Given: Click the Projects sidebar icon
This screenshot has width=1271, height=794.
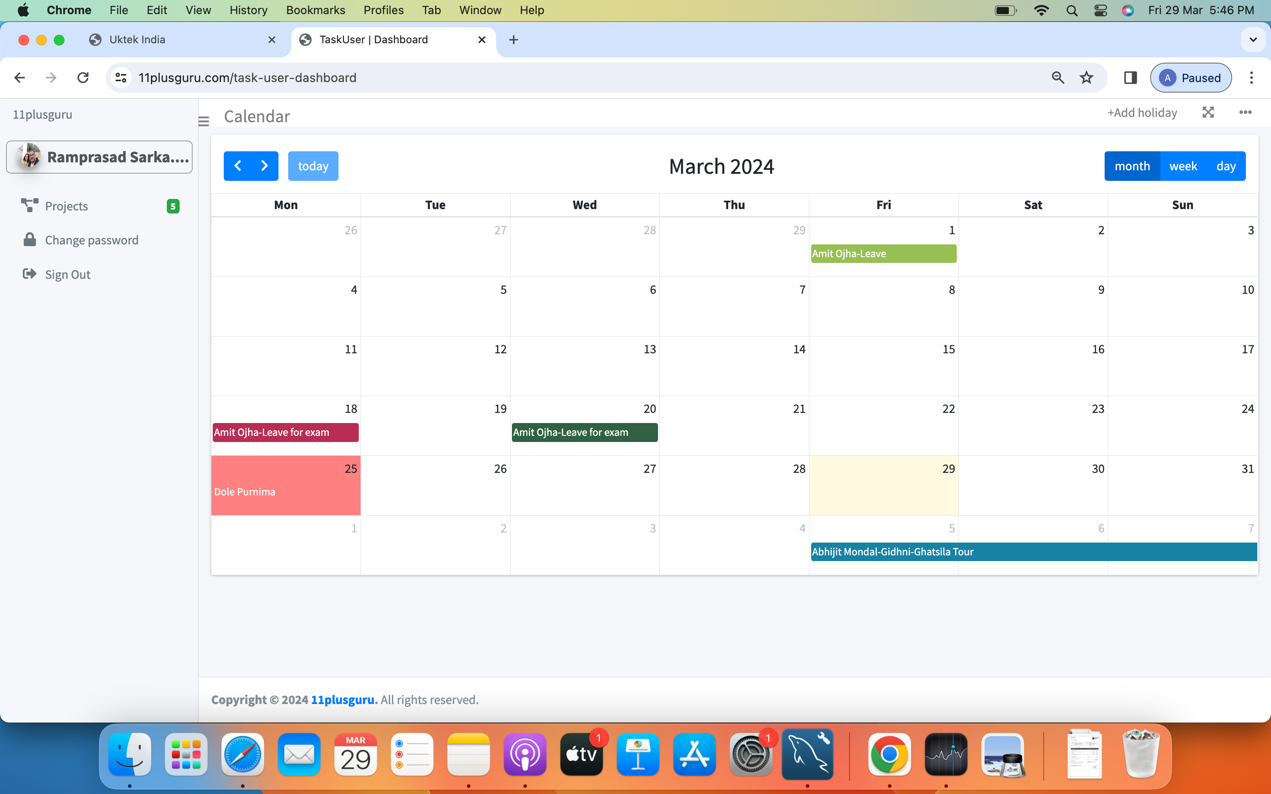Looking at the screenshot, I should point(30,205).
